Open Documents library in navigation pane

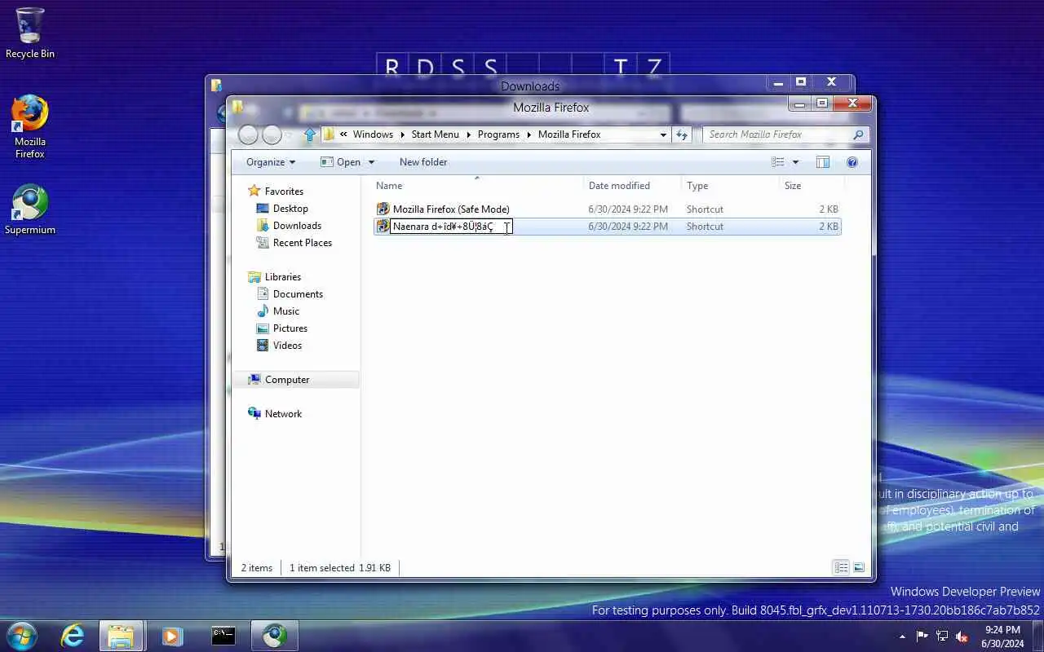[298, 294]
